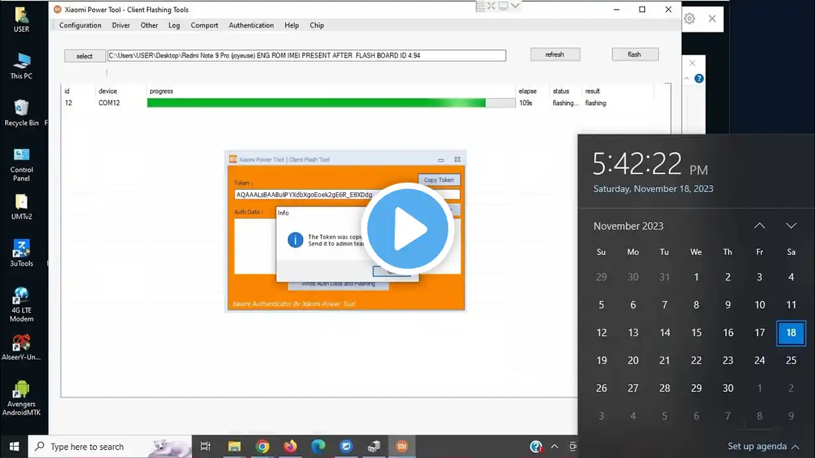Image resolution: width=815 pixels, height=458 pixels.
Task: Open the USER folder desktop icon
Action: click(21, 20)
